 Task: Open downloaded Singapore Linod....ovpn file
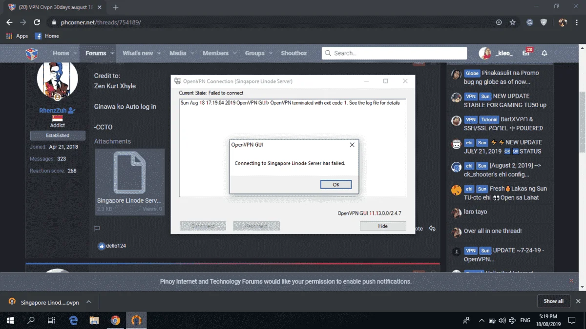tap(50, 303)
